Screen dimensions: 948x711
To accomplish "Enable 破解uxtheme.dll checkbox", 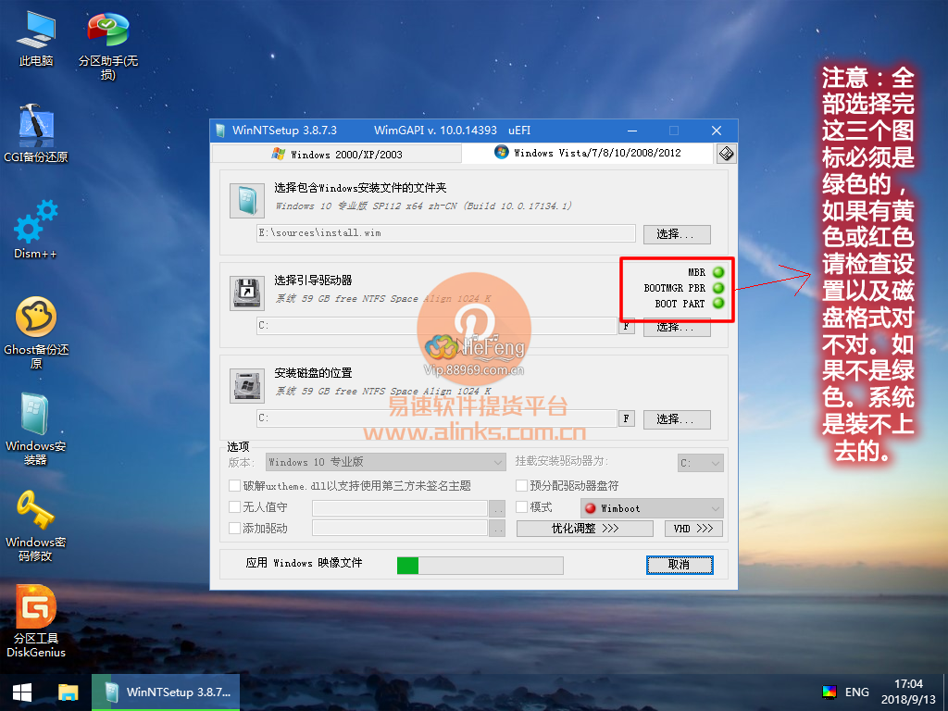I will [x=234, y=485].
